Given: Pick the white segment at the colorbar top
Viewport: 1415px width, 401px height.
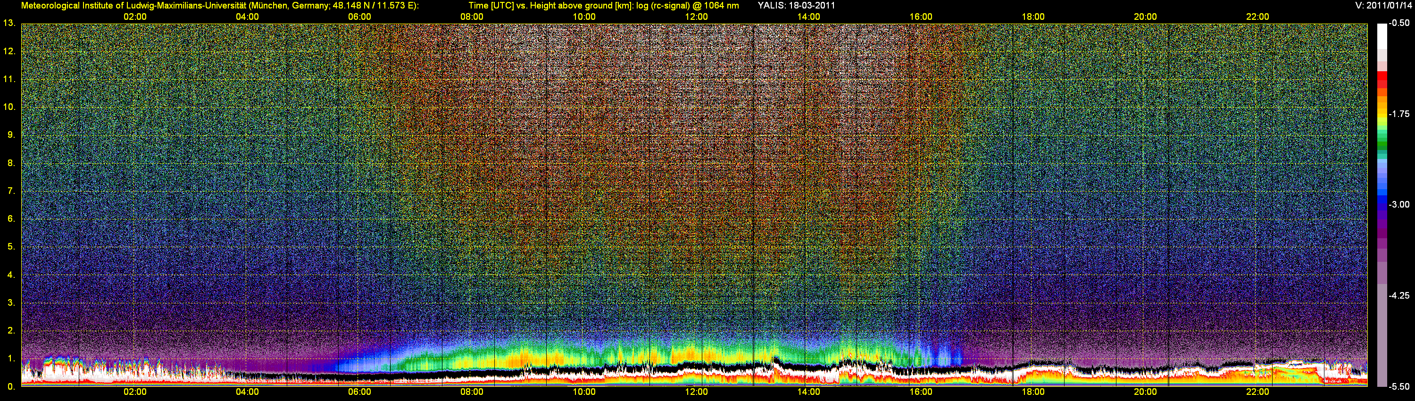Looking at the screenshot, I should (1382, 36).
